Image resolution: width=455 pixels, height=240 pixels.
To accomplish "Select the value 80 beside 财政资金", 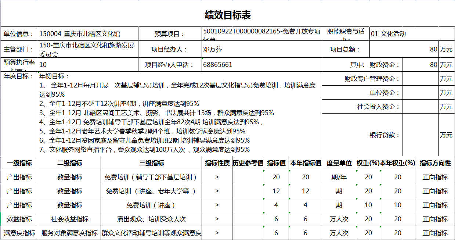I will pyautogui.click(x=420, y=65).
